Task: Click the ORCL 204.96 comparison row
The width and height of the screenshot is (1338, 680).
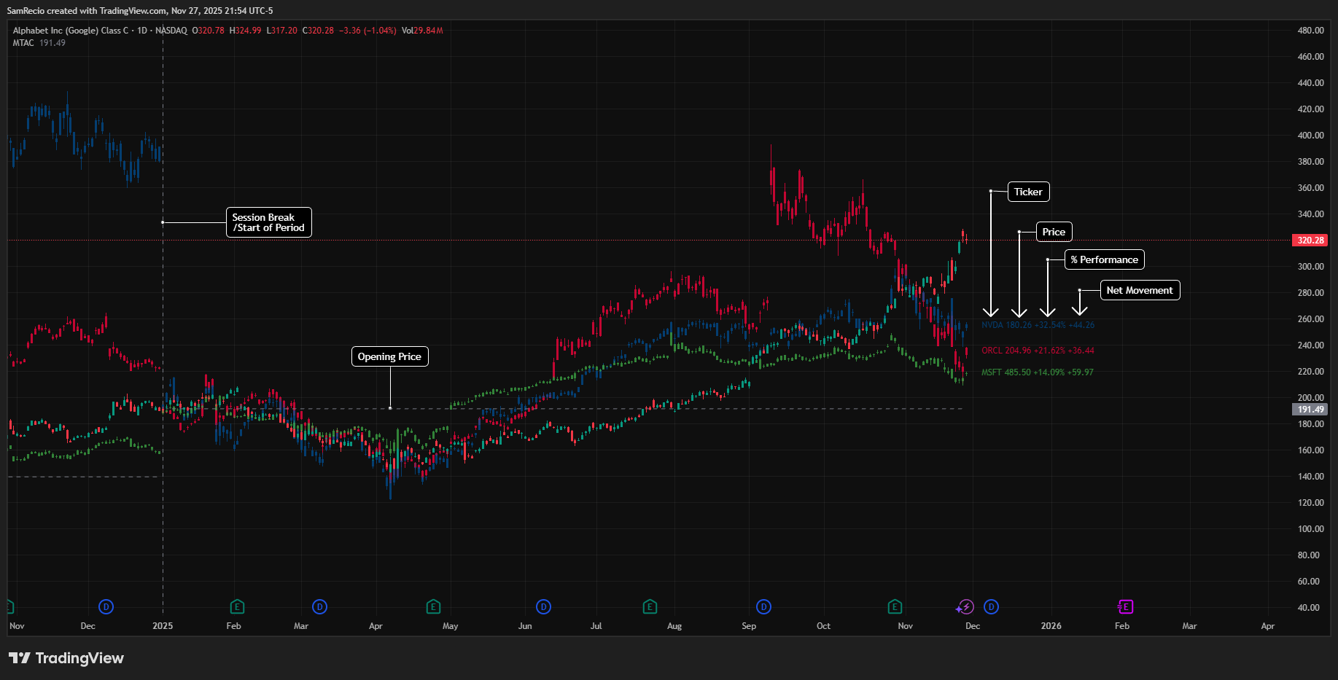Action: pos(1038,351)
